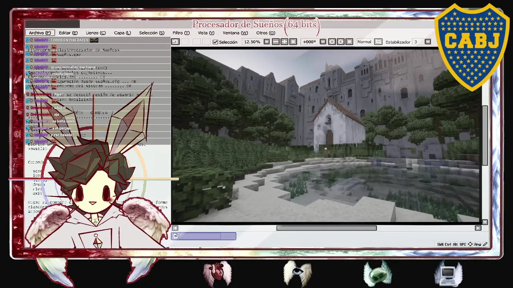The image size is (513, 288).
Task: Click the 12.50% zoom value field
Action: [x=252, y=42]
